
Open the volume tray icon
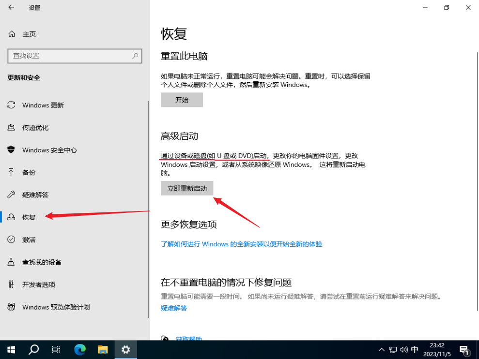point(404,349)
